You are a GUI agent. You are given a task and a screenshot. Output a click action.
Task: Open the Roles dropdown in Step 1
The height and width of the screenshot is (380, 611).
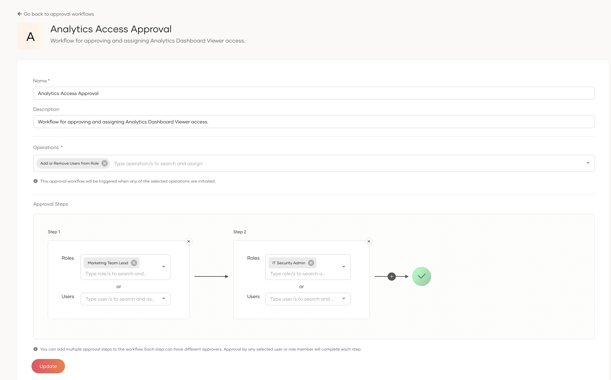tap(164, 267)
